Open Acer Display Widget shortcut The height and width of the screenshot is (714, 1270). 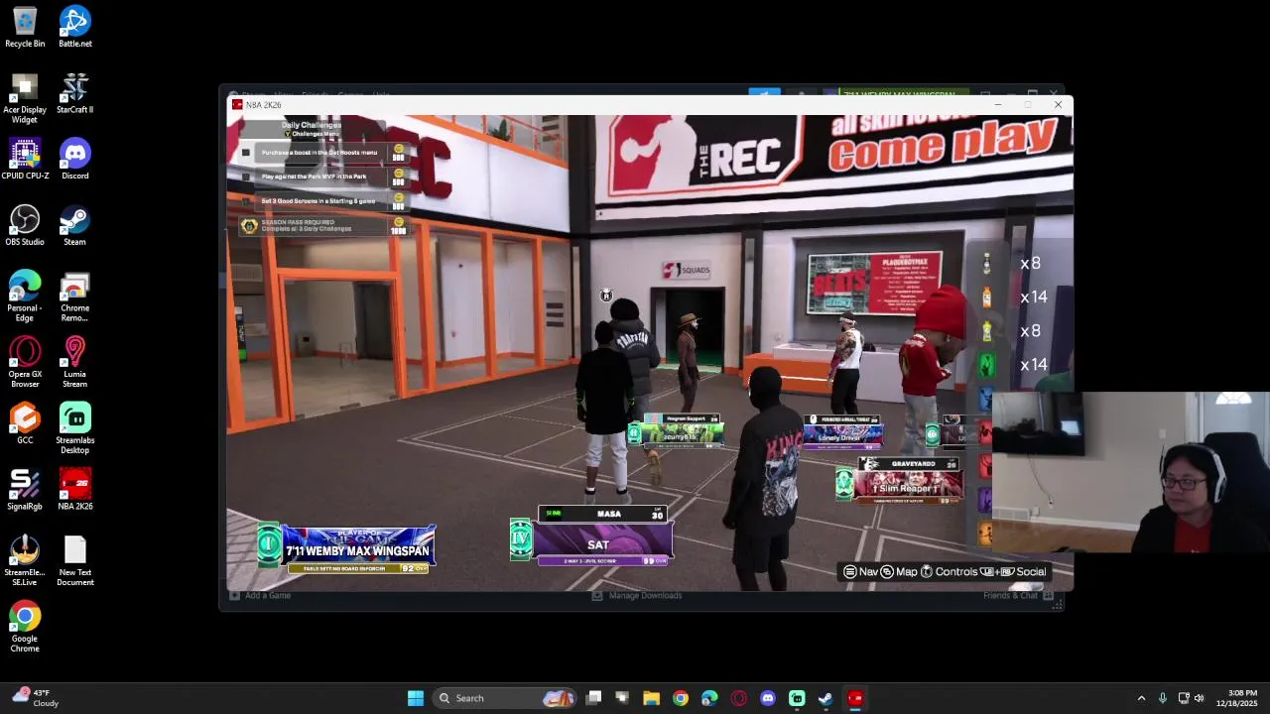click(25, 98)
